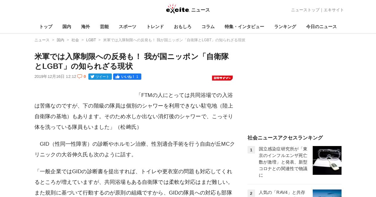Open the エキサイト link in header
The height and width of the screenshot is (197, 376).
(x=334, y=10)
